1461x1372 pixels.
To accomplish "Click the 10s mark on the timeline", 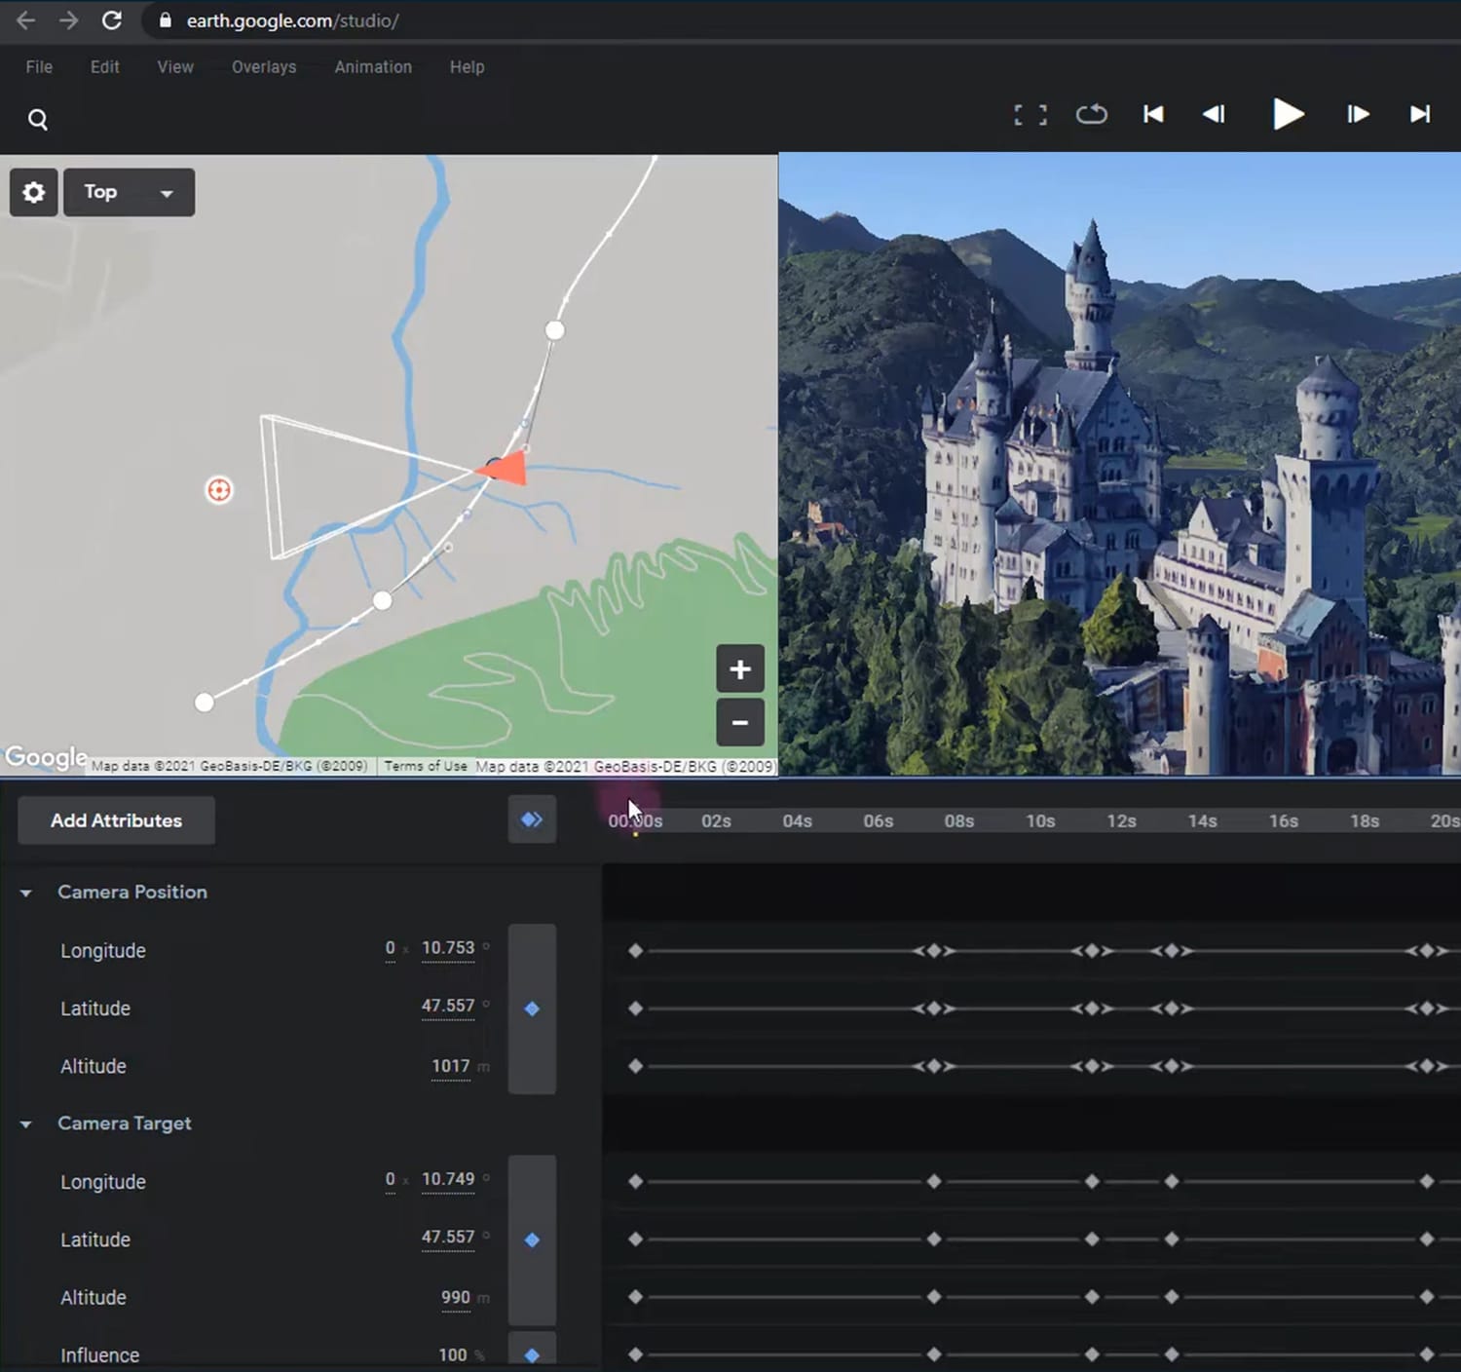I will click(x=1040, y=821).
